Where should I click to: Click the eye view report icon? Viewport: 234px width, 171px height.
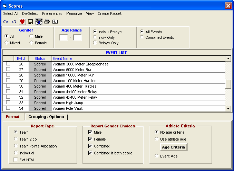pos(39,22)
